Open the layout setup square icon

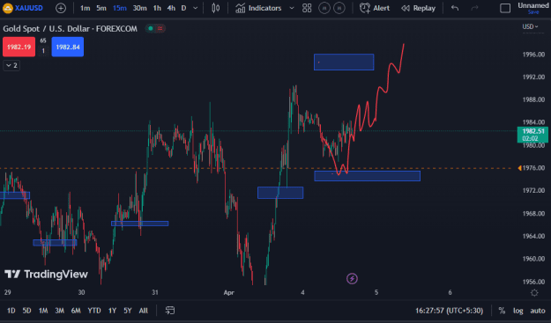[505, 8]
